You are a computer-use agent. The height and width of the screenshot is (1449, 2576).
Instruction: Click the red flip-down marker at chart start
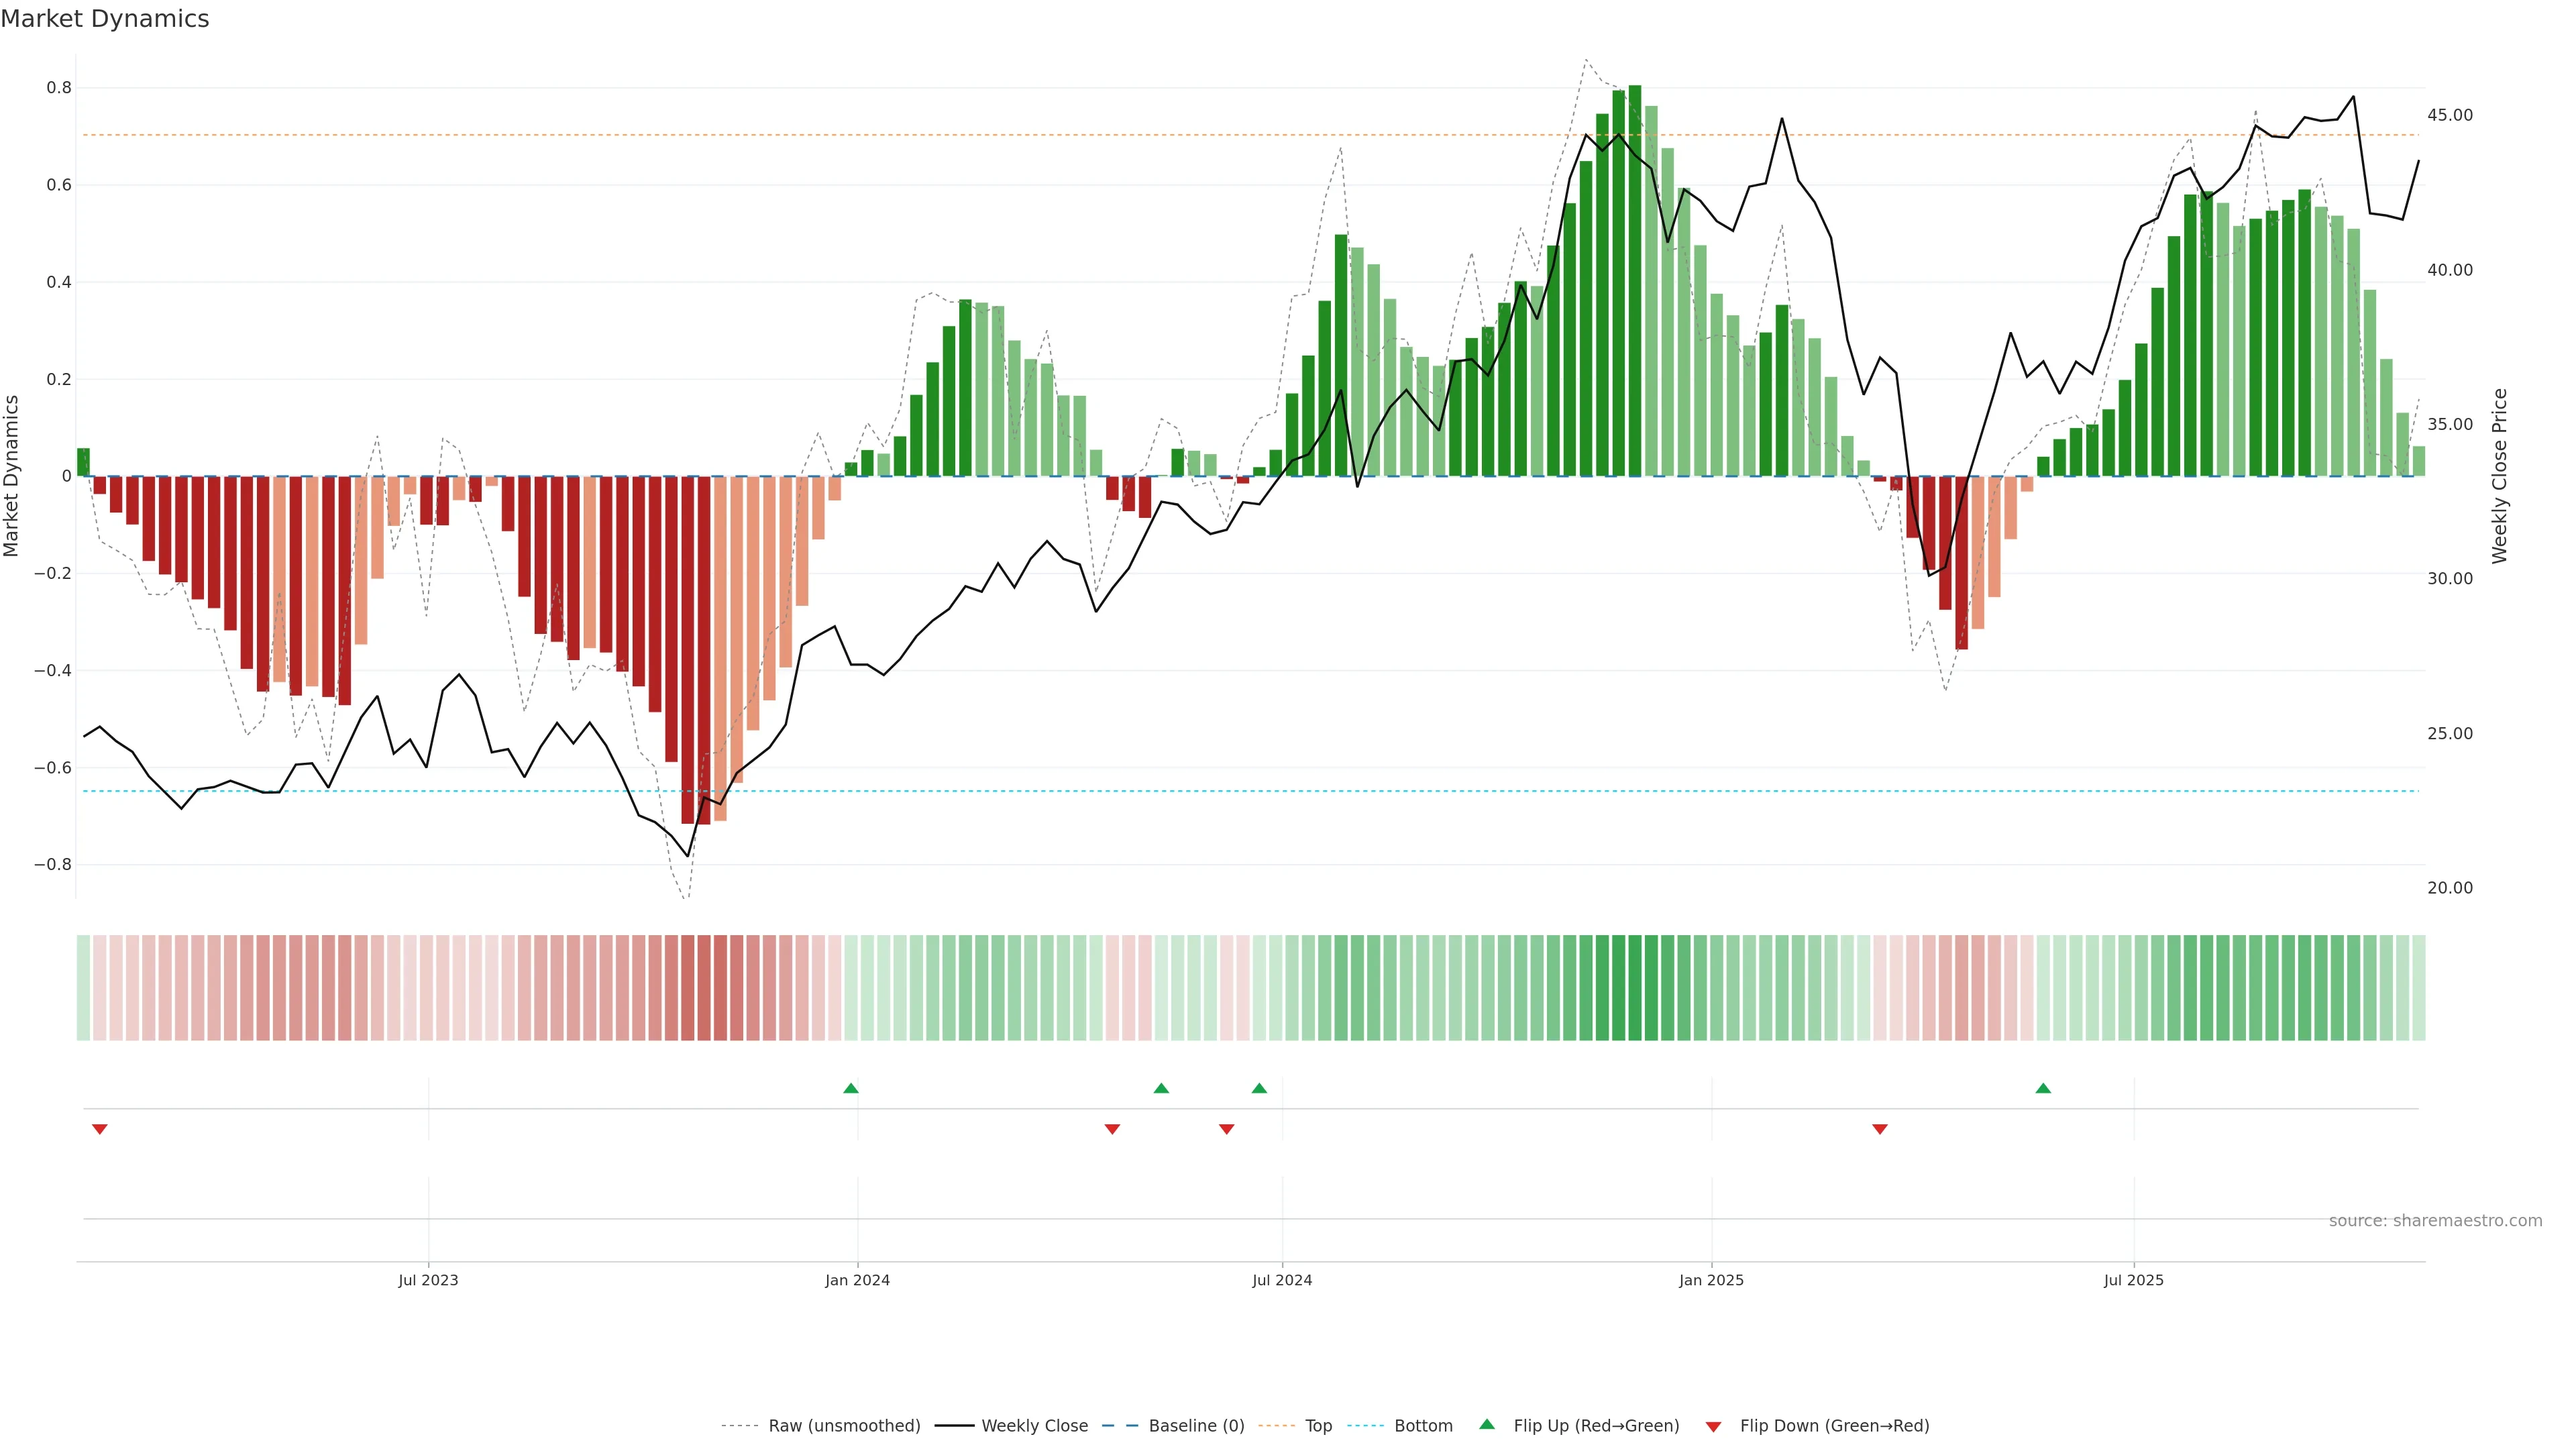coord(100,1129)
